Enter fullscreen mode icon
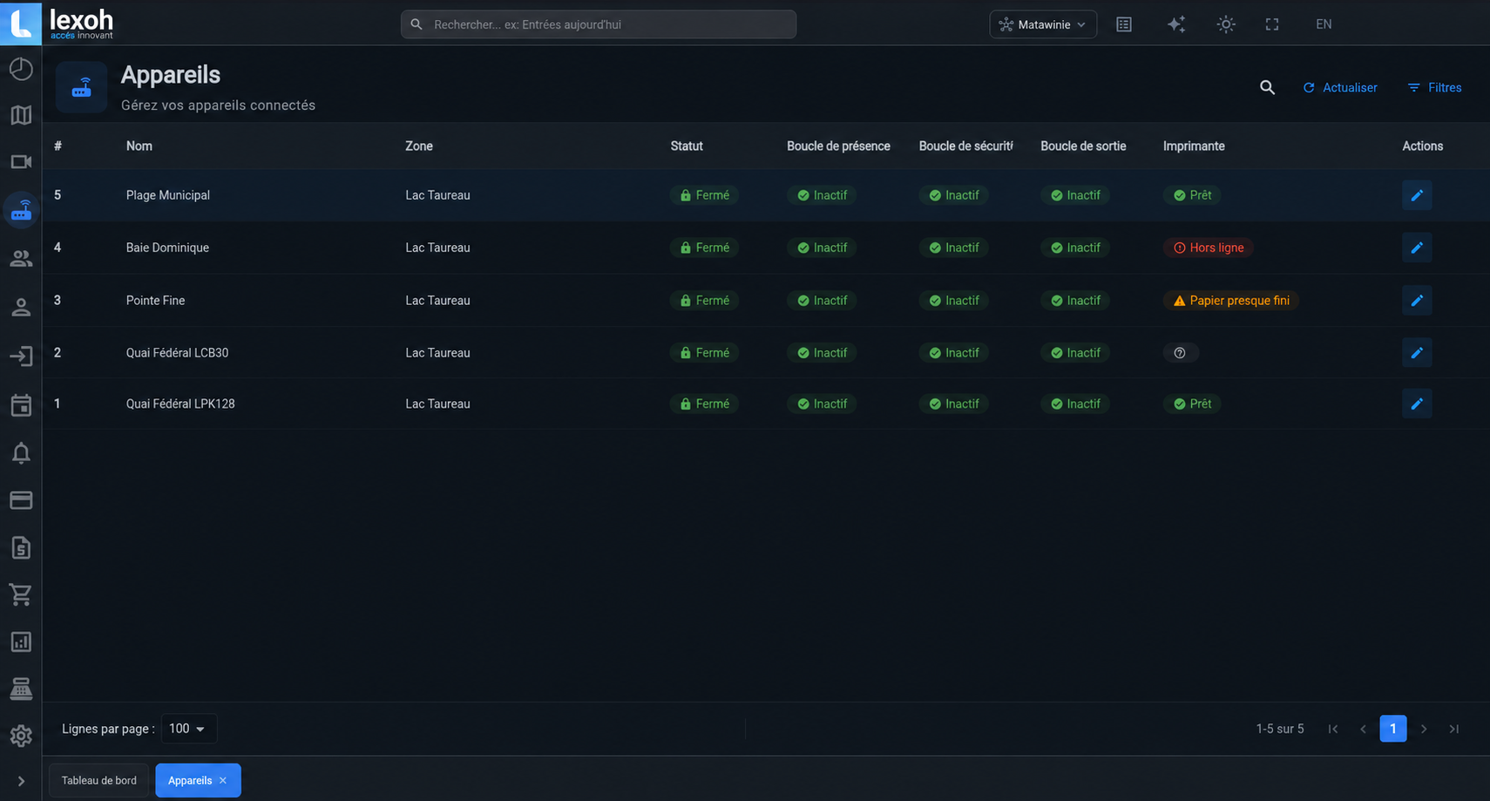1490x801 pixels. click(1272, 24)
